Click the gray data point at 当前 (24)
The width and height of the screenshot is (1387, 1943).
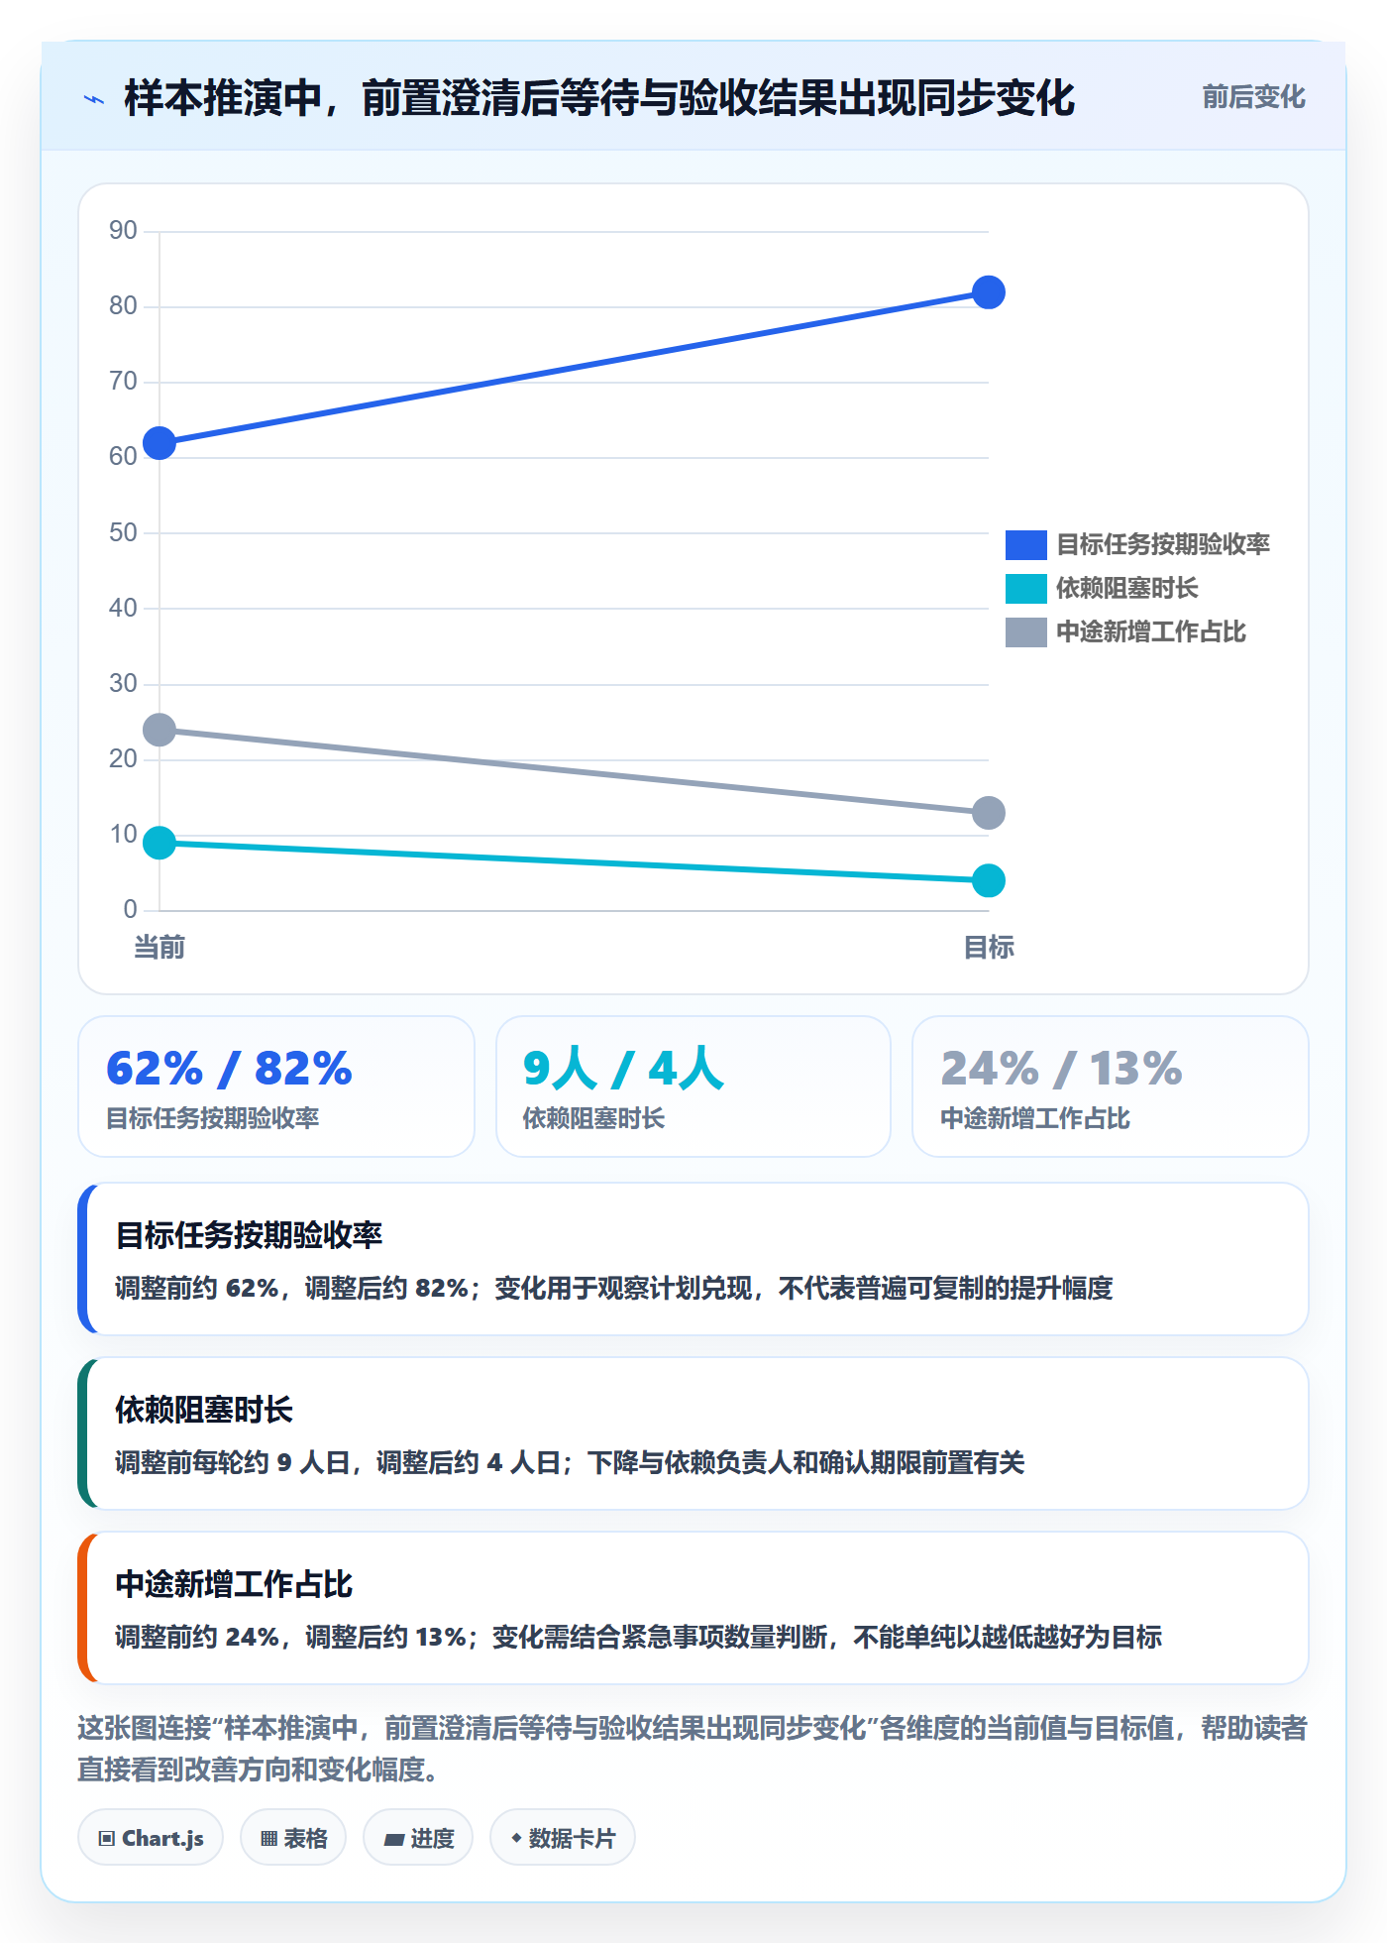pyautogui.click(x=160, y=731)
